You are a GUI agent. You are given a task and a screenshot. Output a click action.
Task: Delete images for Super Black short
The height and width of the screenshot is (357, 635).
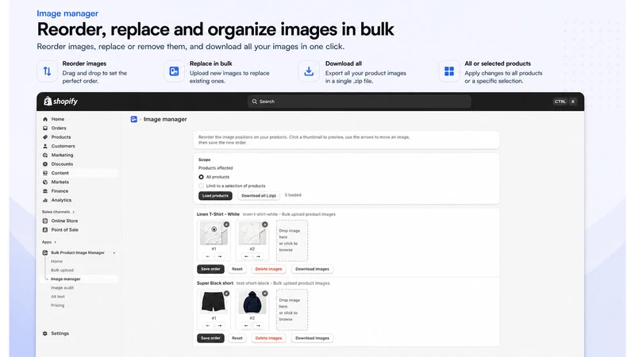pos(268,339)
